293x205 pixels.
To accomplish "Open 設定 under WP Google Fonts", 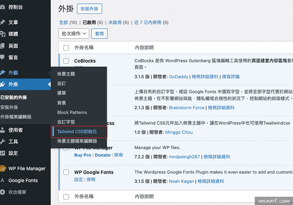I will (x=79, y=180).
